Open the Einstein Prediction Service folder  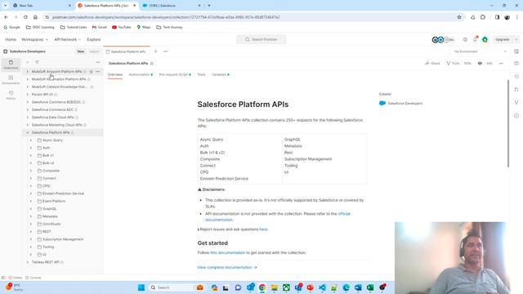pyautogui.click(x=63, y=194)
